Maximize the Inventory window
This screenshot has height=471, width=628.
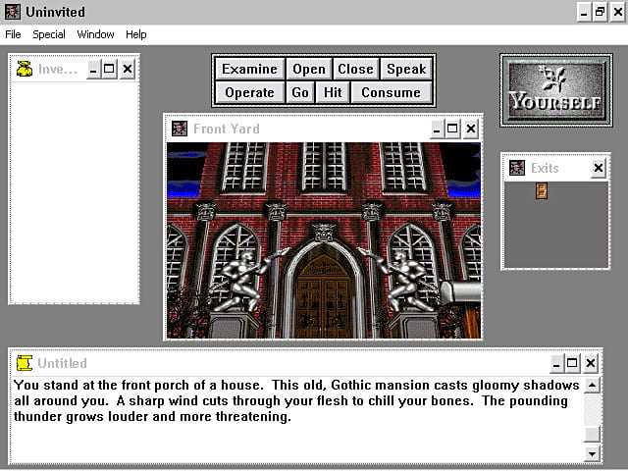pos(109,70)
